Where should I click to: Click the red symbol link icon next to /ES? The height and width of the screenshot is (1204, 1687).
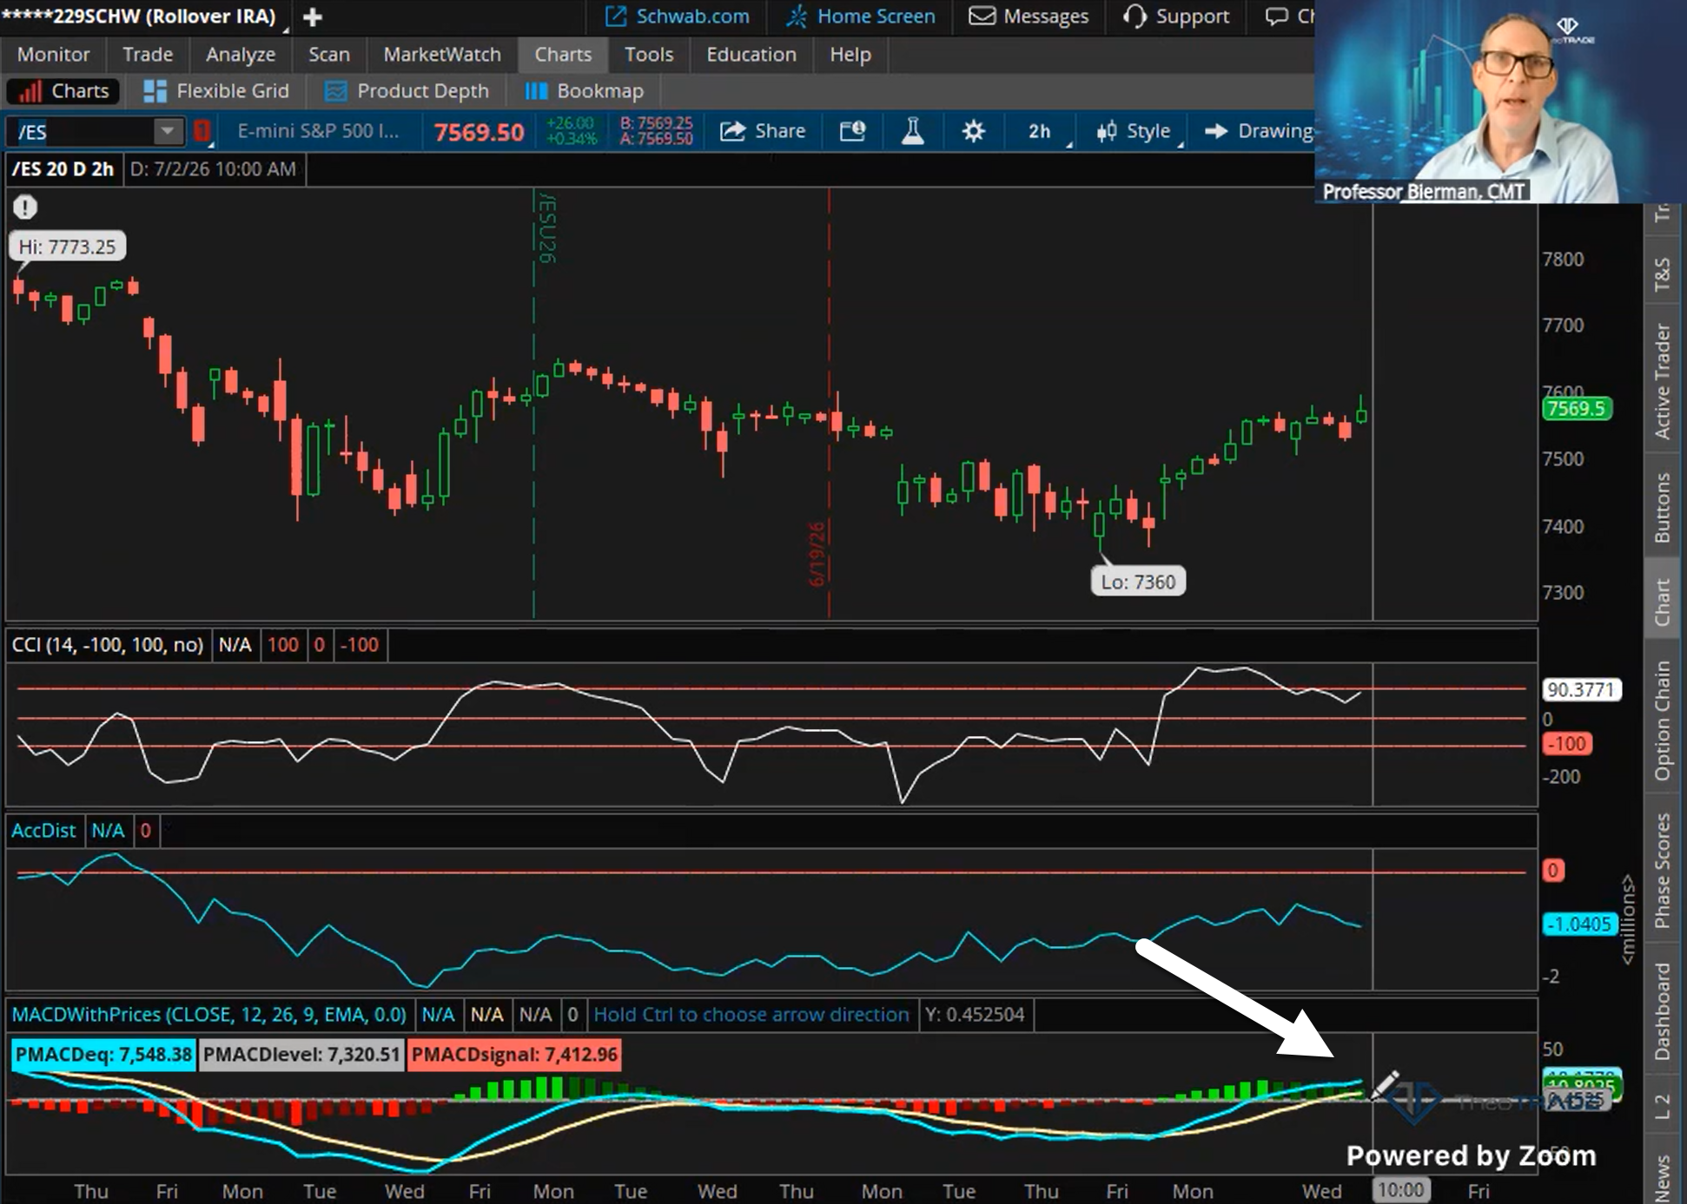coord(202,131)
